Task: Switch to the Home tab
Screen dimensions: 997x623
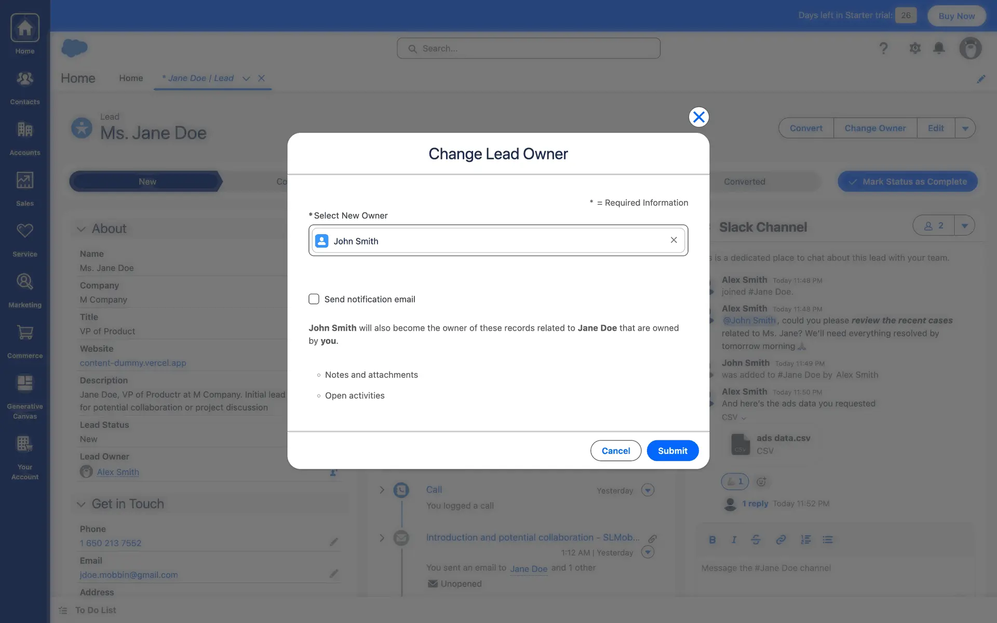Action: (x=131, y=78)
